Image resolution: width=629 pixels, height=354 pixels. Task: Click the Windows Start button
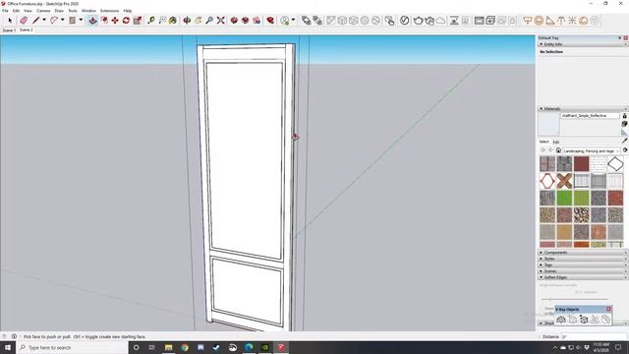[8, 347]
